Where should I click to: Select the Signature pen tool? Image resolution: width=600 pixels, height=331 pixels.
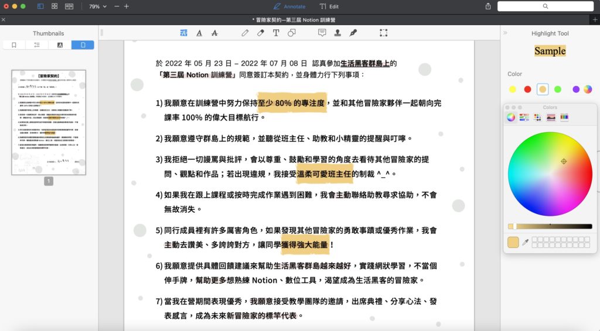click(x=353, y=33)
